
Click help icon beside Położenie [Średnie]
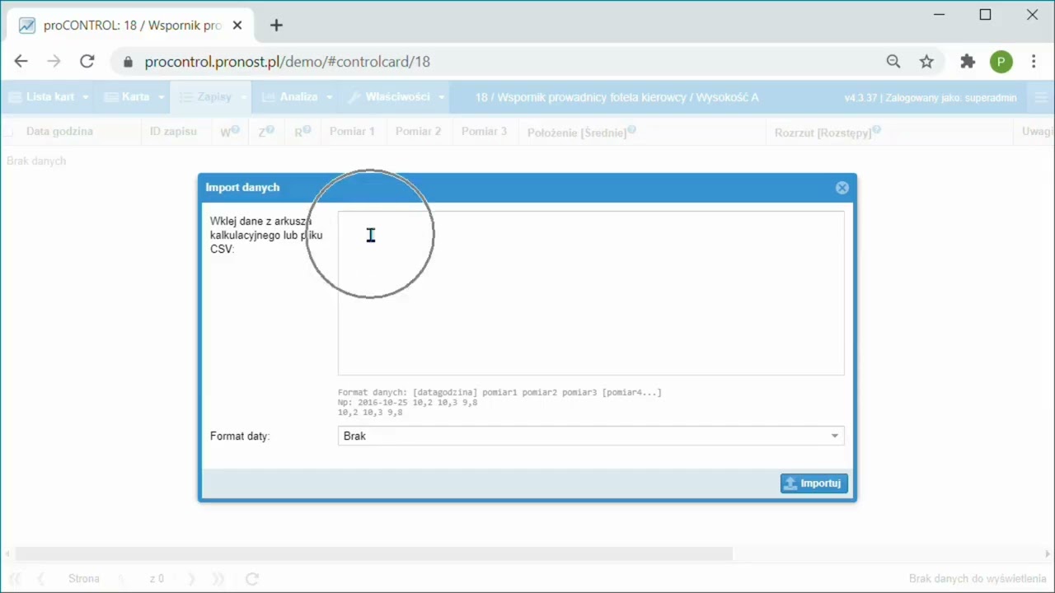tap(631, 129)
